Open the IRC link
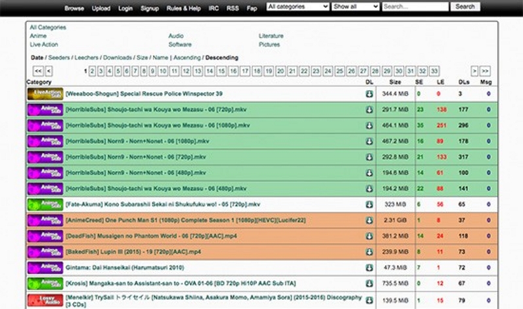This screenshot has height=309, width=523. 214,8
